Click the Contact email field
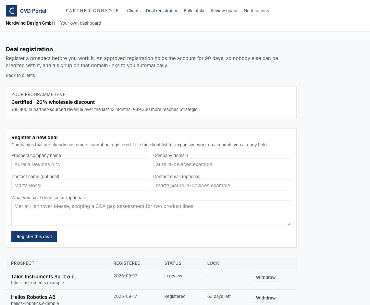Viewport: 370px width, 305px height. [222, 185]
